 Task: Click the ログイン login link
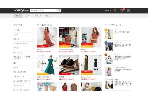[108, 10]
